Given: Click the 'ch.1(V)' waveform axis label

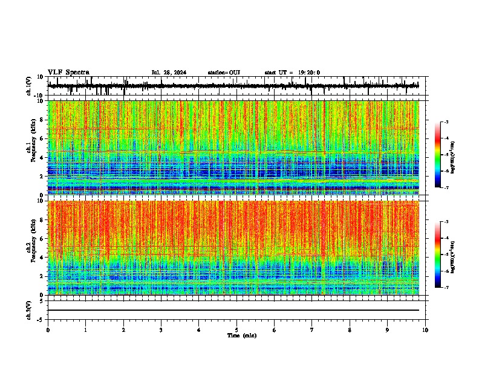Looking at the screenshot, I should tap(28, 86).
